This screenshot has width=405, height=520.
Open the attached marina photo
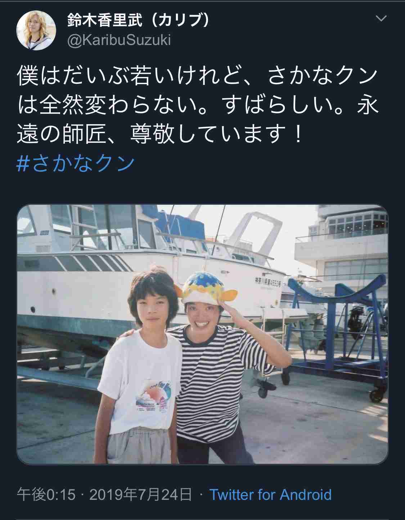click(x=202, y=334)
